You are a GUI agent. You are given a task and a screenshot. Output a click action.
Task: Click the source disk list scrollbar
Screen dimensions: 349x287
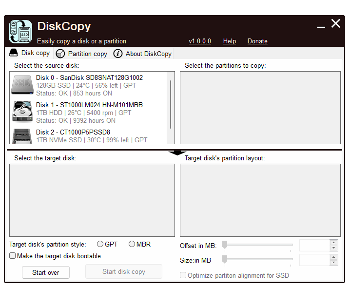(171, 105)
